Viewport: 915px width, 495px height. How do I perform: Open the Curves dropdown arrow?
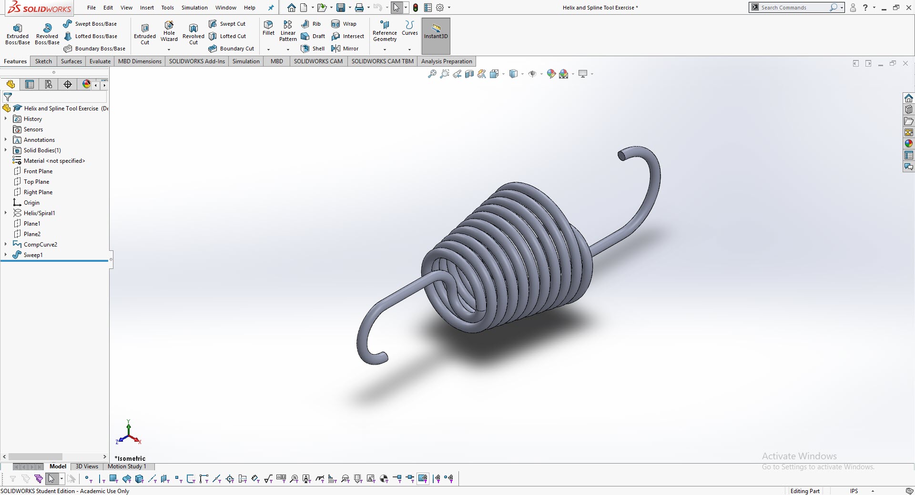[409, 49]
